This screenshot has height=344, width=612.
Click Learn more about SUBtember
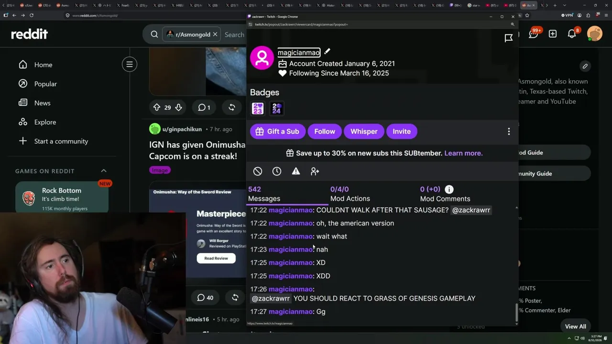pos(463,153)
